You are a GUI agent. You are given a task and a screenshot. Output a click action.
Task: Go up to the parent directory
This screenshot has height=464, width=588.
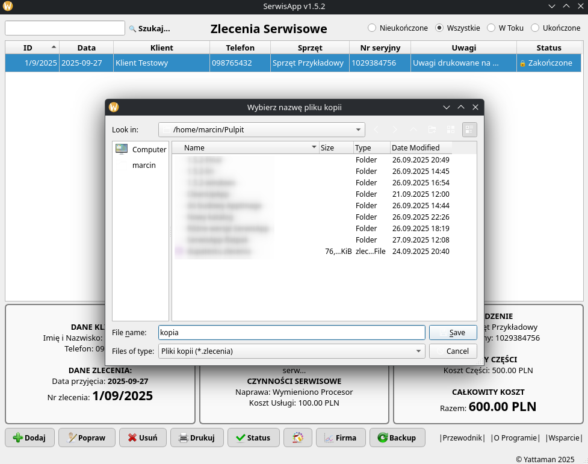point(413,129)
